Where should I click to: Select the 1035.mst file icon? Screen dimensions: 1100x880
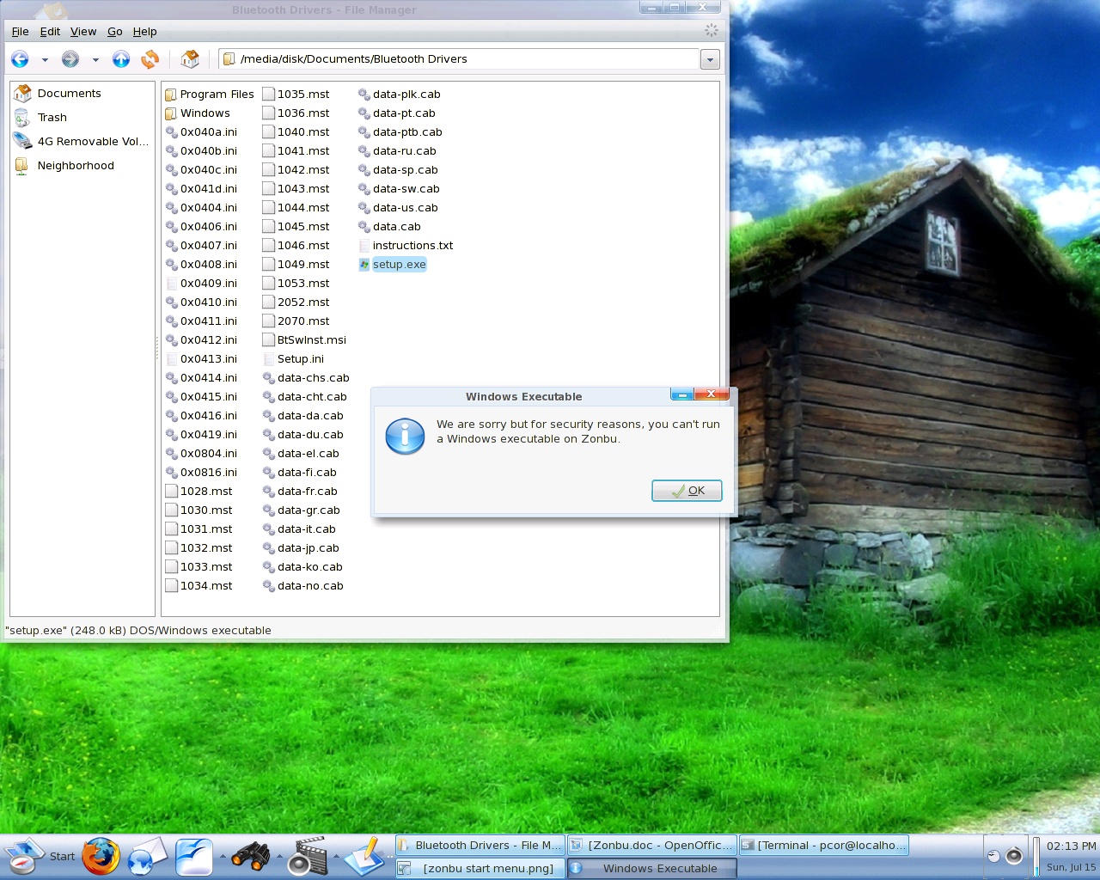(268, 95)
